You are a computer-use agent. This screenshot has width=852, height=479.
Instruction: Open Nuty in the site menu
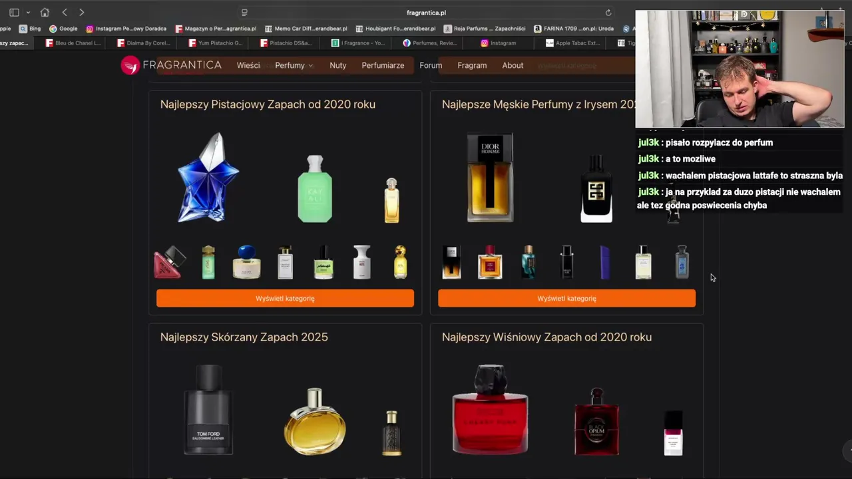tap(337, 65)
